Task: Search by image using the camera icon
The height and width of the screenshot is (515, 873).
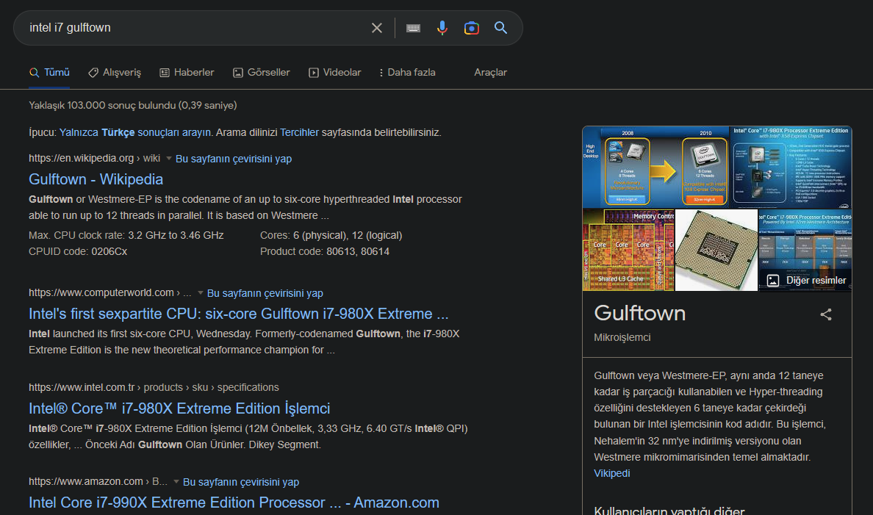Action: point(472,28)
